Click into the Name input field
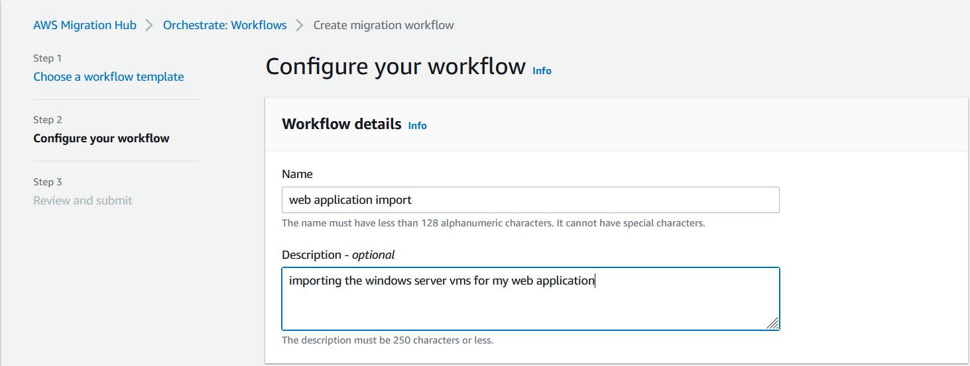970x366 pixels. 530,200
